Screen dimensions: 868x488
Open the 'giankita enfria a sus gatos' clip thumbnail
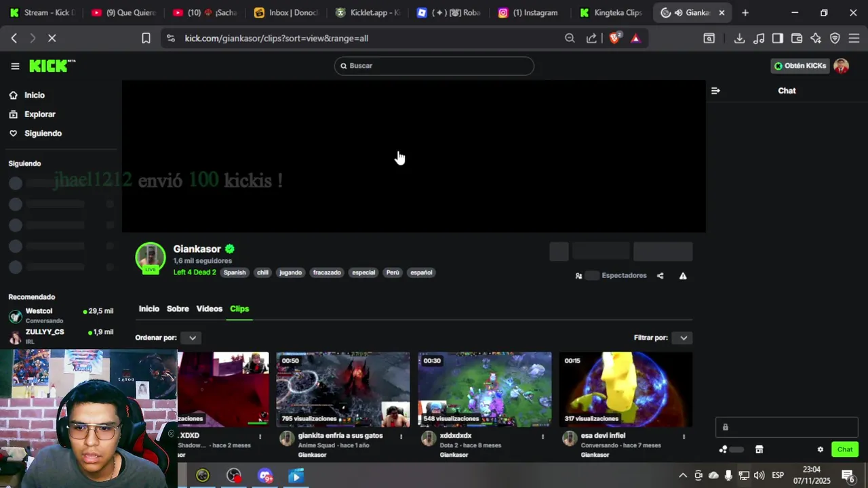click(343, 389)
